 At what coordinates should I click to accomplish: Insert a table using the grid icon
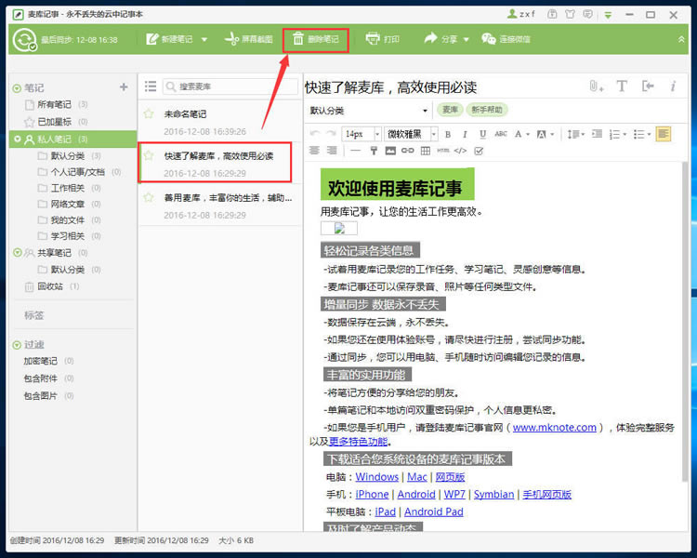pyautogui.click(x=425, y=151)
